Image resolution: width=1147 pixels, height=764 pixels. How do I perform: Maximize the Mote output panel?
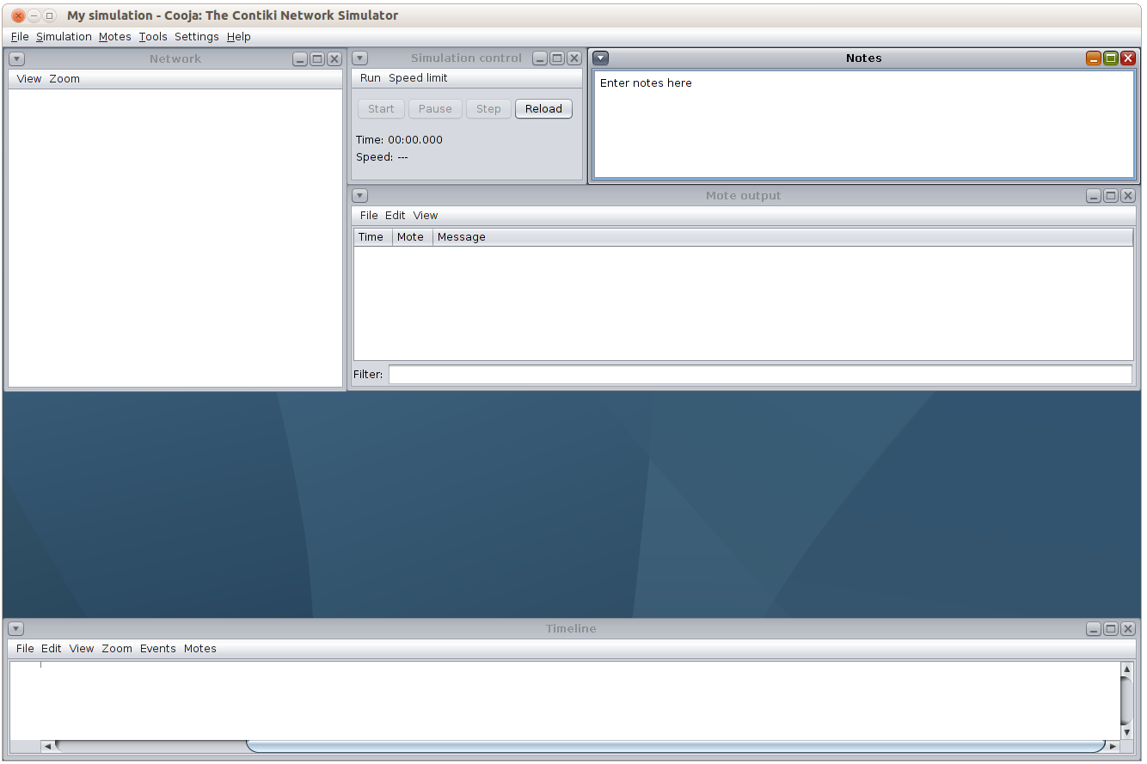(x=1111, y=196)
